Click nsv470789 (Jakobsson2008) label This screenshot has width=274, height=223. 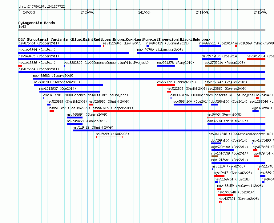57,82
